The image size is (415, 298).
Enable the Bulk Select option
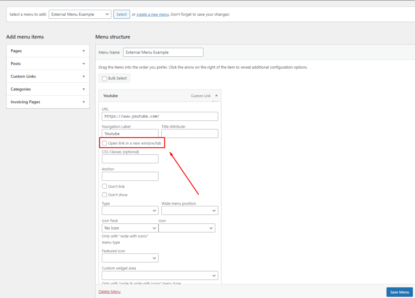[104, 78]
